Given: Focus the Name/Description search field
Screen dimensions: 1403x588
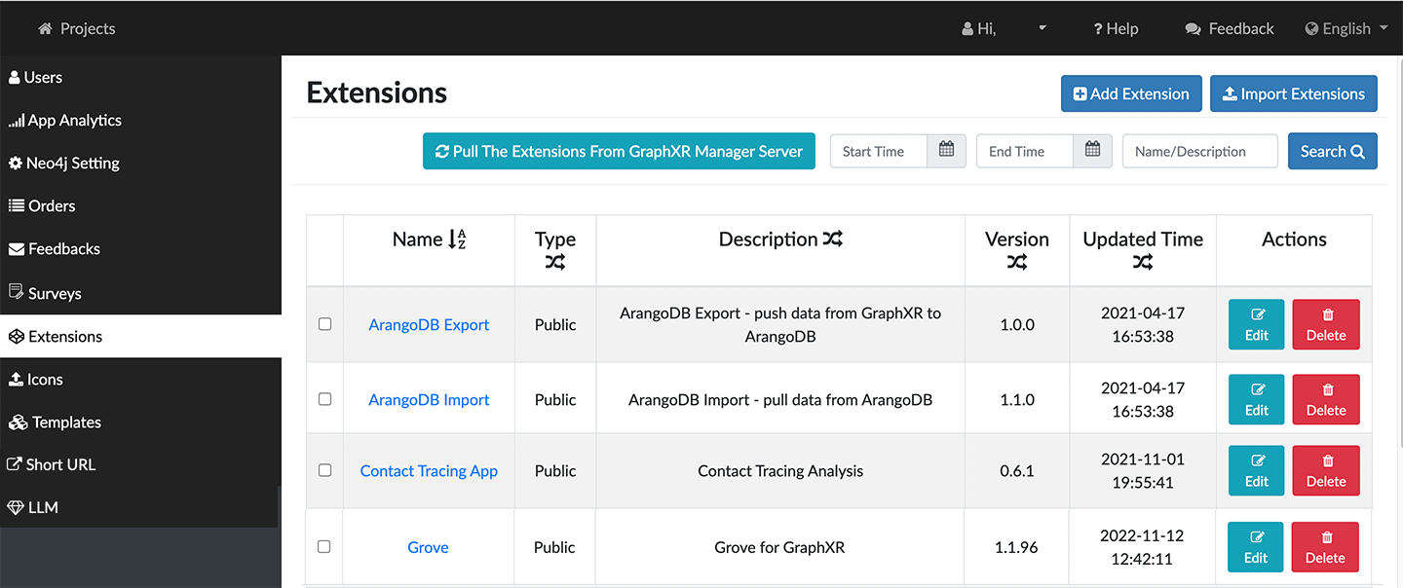Looking at the screenshot, I should 1198,151.
